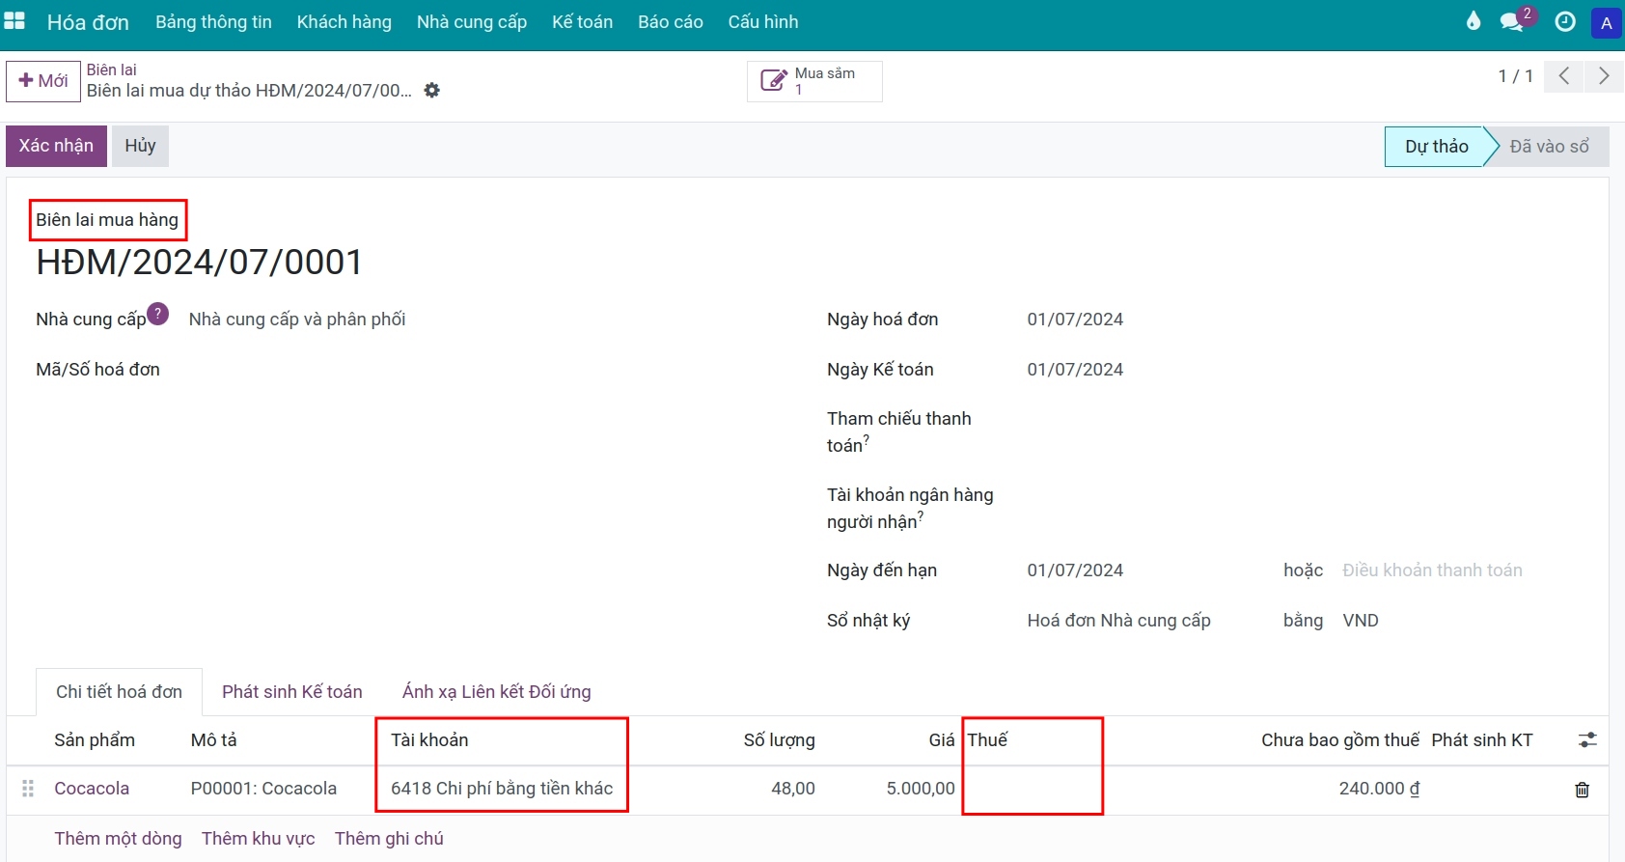Click the Hủy button
This screenshot has width=1625, height=862.
[140, 146]
